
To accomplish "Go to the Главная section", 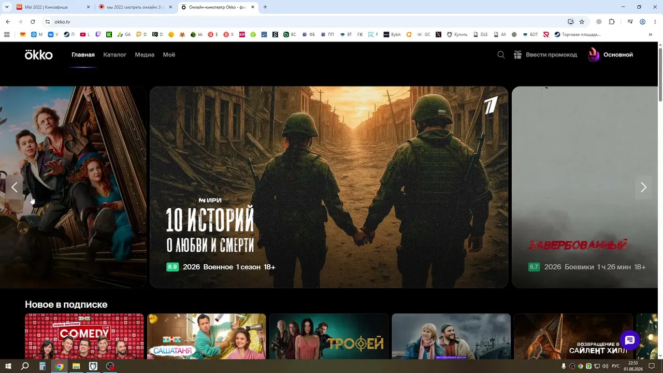I will point(83,54).
